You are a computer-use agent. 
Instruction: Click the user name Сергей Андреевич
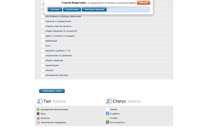[74, 3]
